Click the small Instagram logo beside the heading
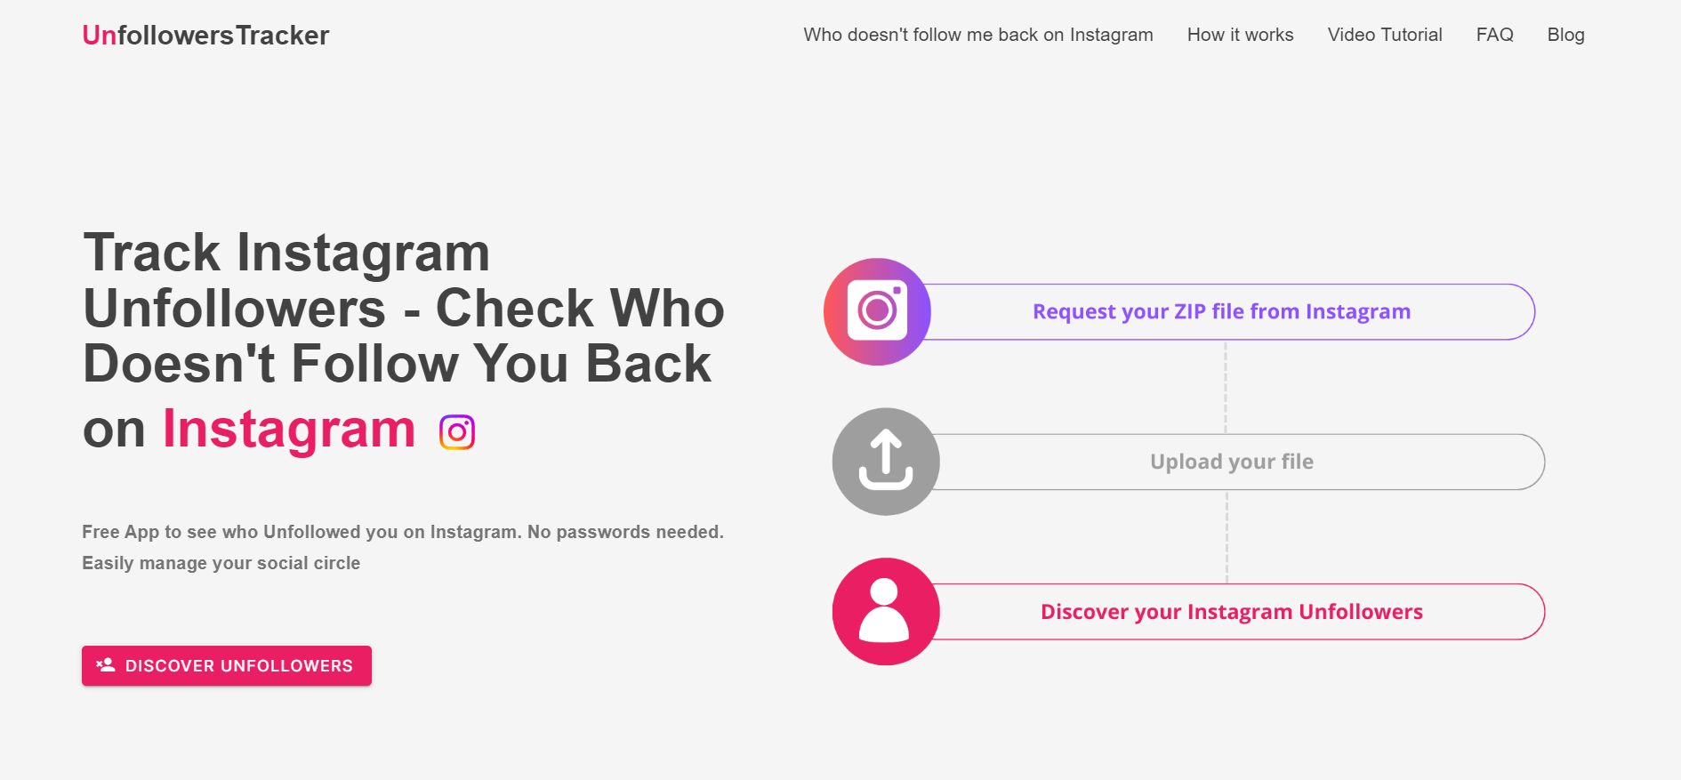 click(457, 432)
